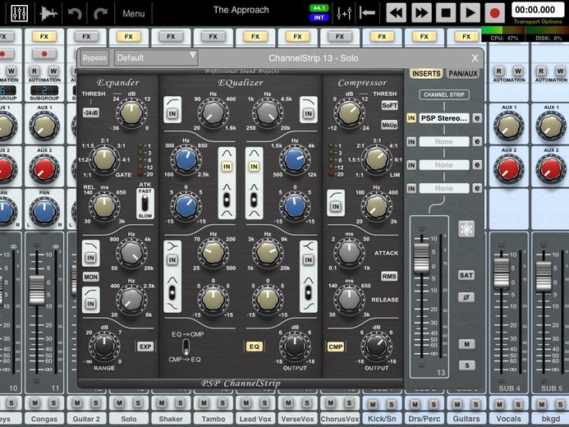Toggle the low shelf band IN button
The width and height of the screenshot is (569, 427).
click(x=172, y=260)
